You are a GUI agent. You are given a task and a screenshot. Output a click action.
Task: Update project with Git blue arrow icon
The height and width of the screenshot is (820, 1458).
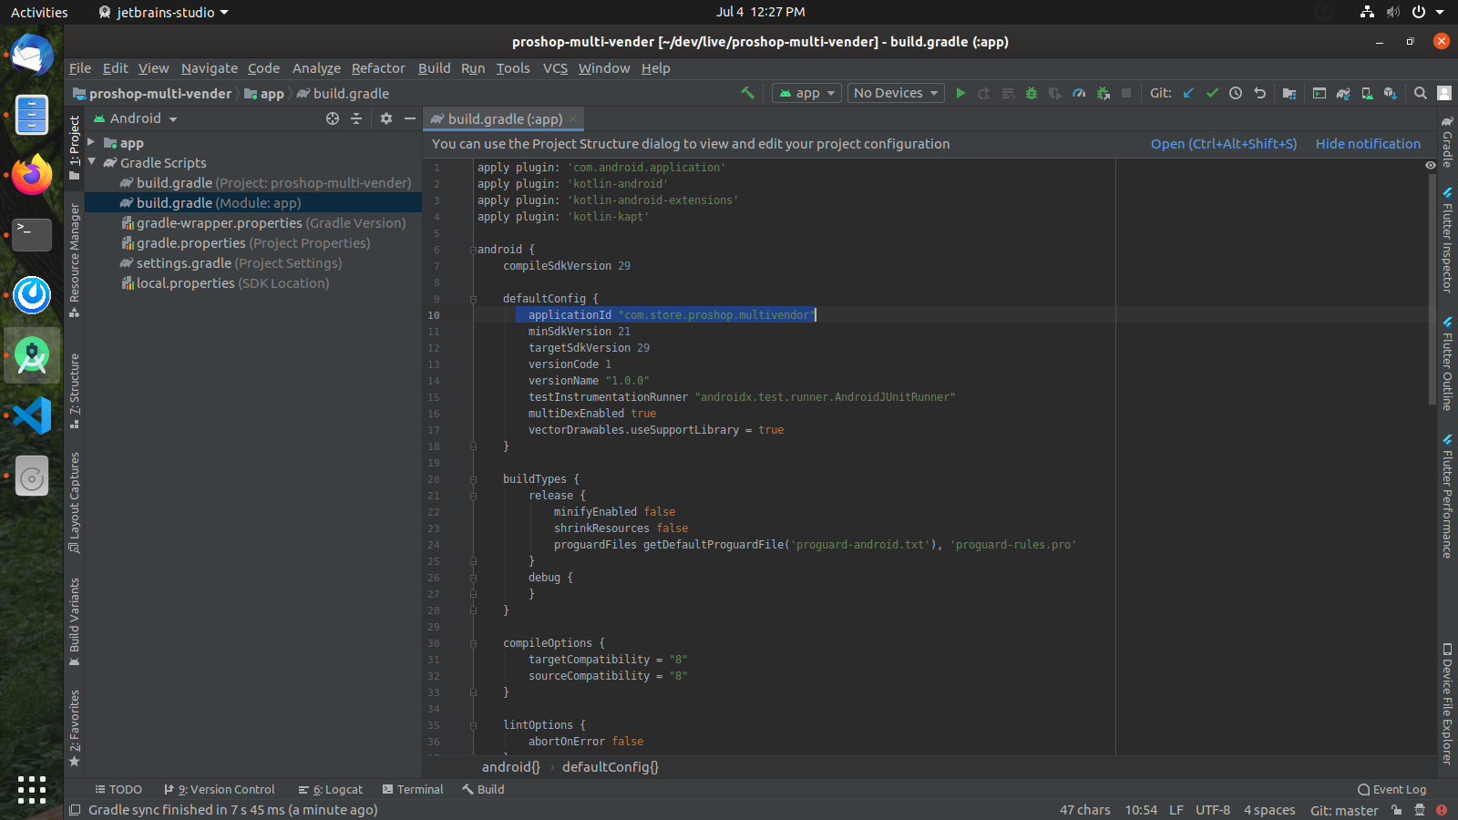1188,93
